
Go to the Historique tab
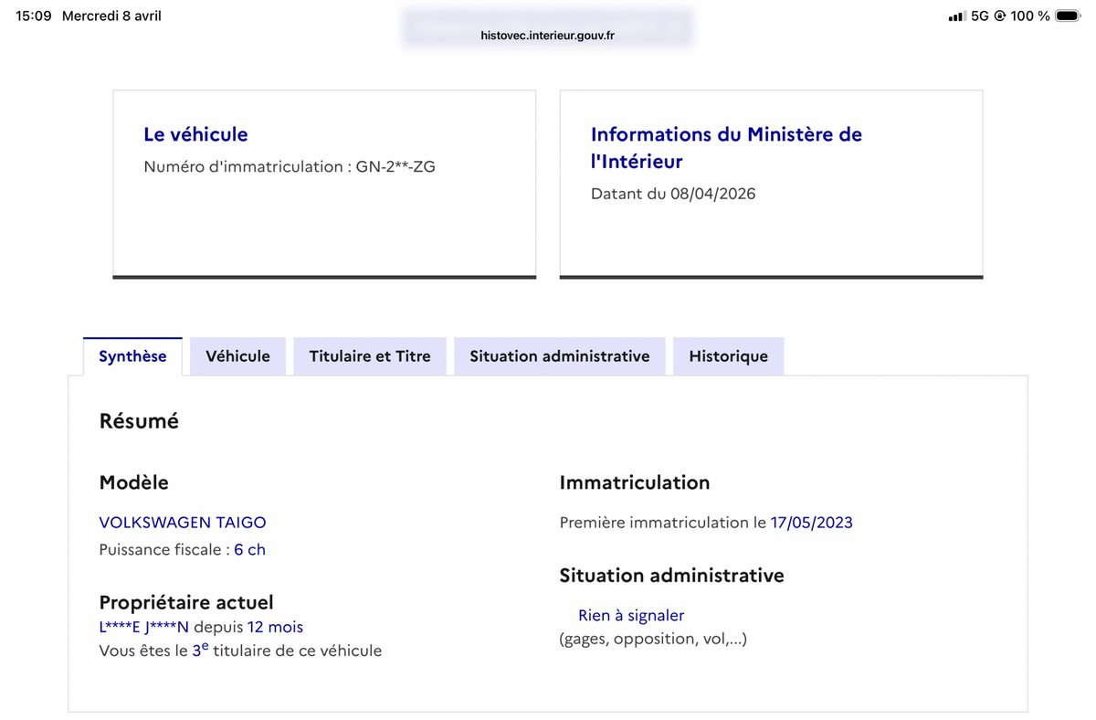click(728, 356)
